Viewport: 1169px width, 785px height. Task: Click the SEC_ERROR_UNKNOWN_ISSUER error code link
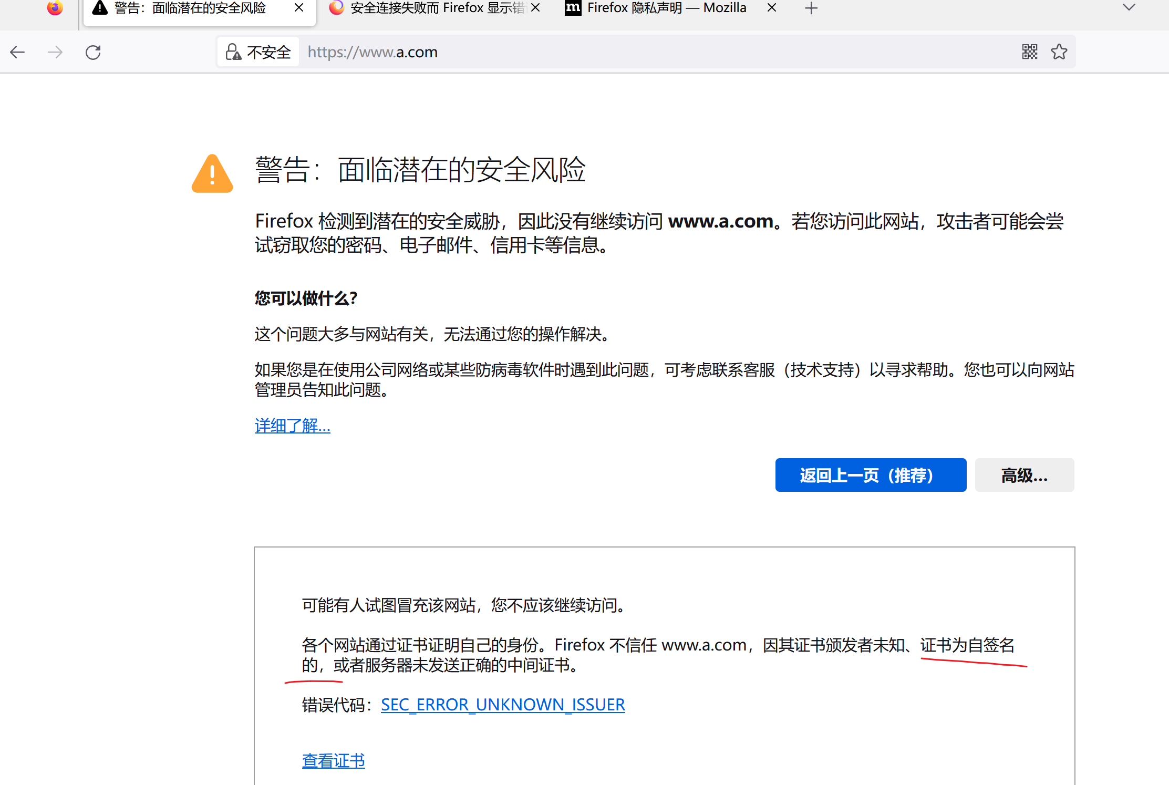503,704
